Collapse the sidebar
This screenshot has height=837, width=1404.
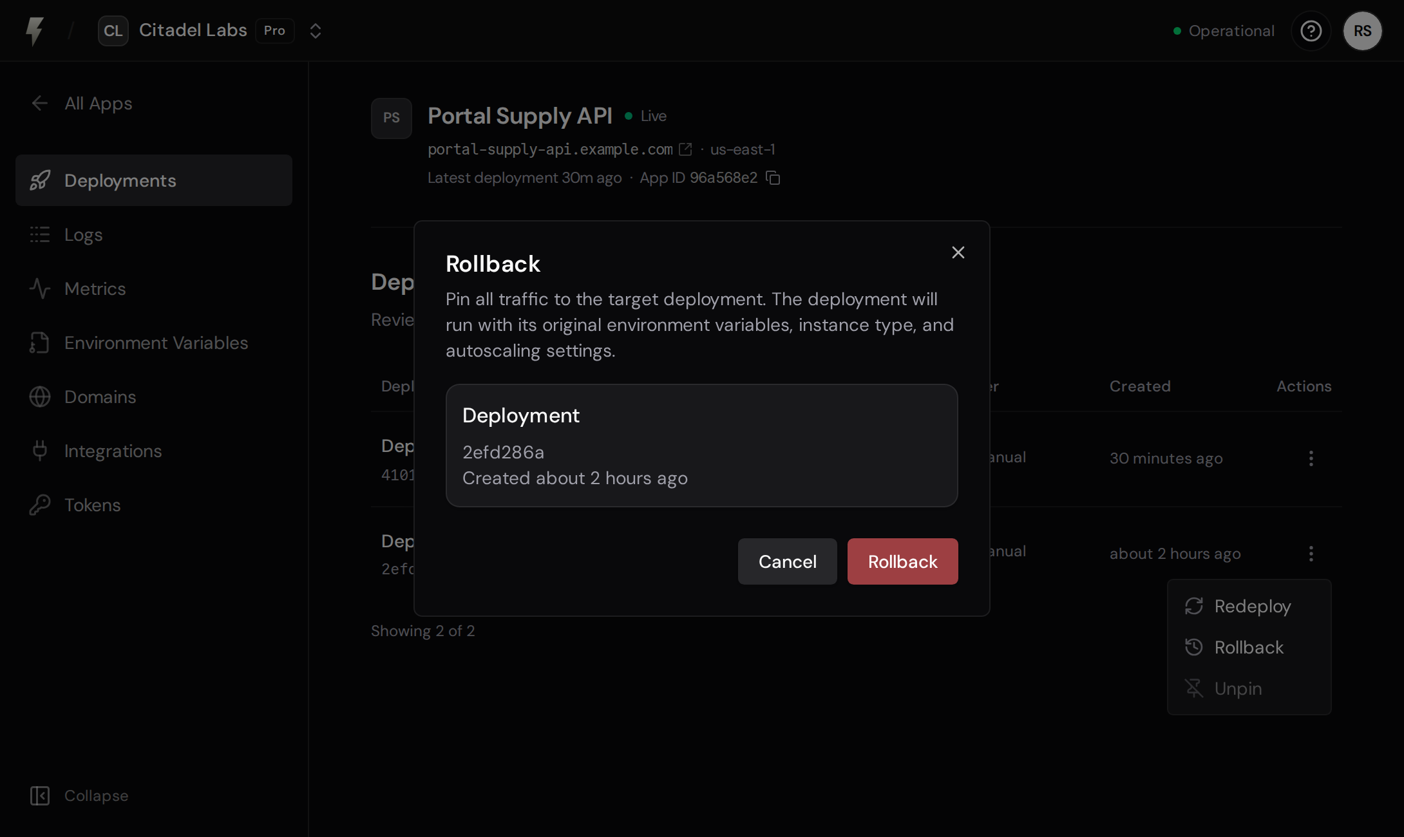pos(79,796)
